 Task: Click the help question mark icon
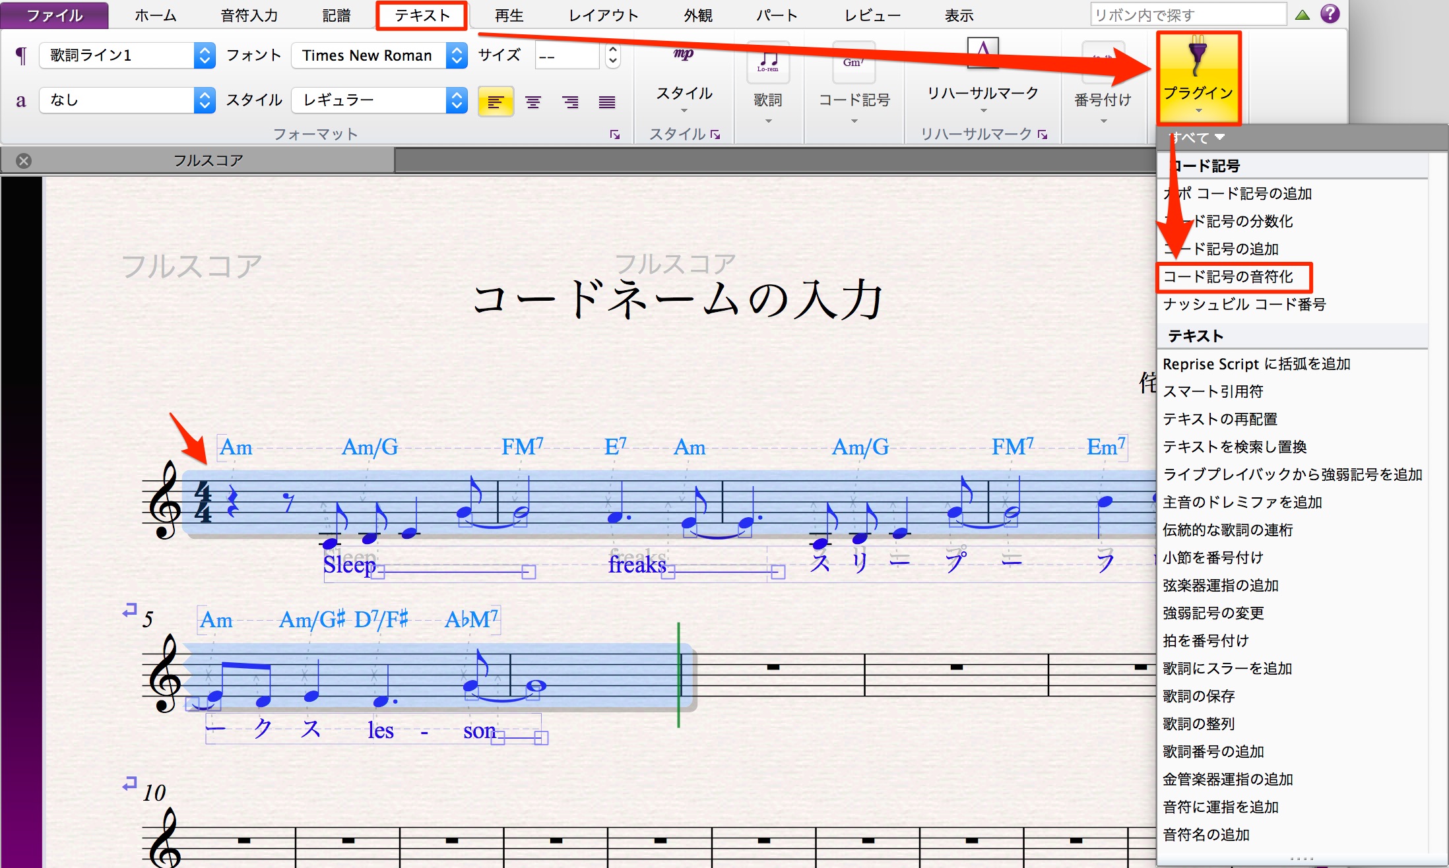click(1330, 14)
